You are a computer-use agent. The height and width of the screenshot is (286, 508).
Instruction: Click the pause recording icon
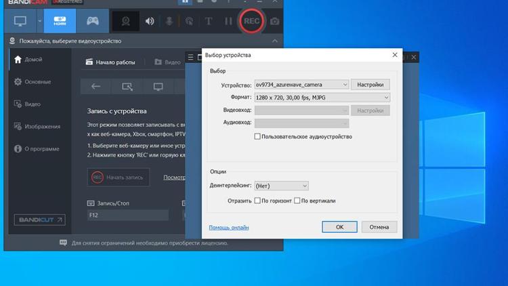click(x=228, y=22)
